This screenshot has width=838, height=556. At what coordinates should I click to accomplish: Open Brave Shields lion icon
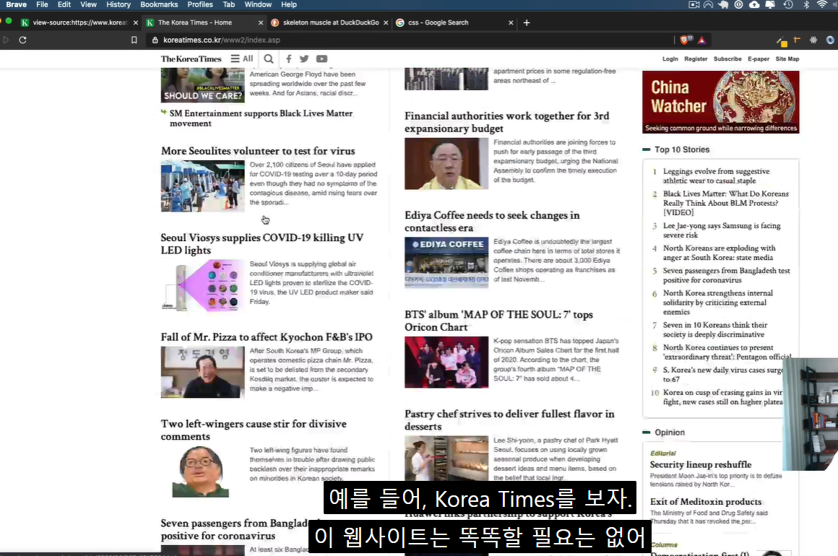[x=685, y=40]
